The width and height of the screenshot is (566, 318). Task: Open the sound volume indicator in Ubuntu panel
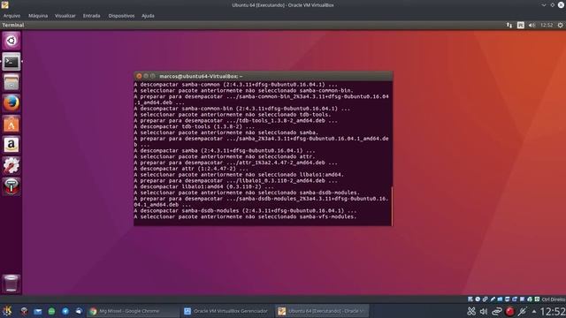click(532, 26)
